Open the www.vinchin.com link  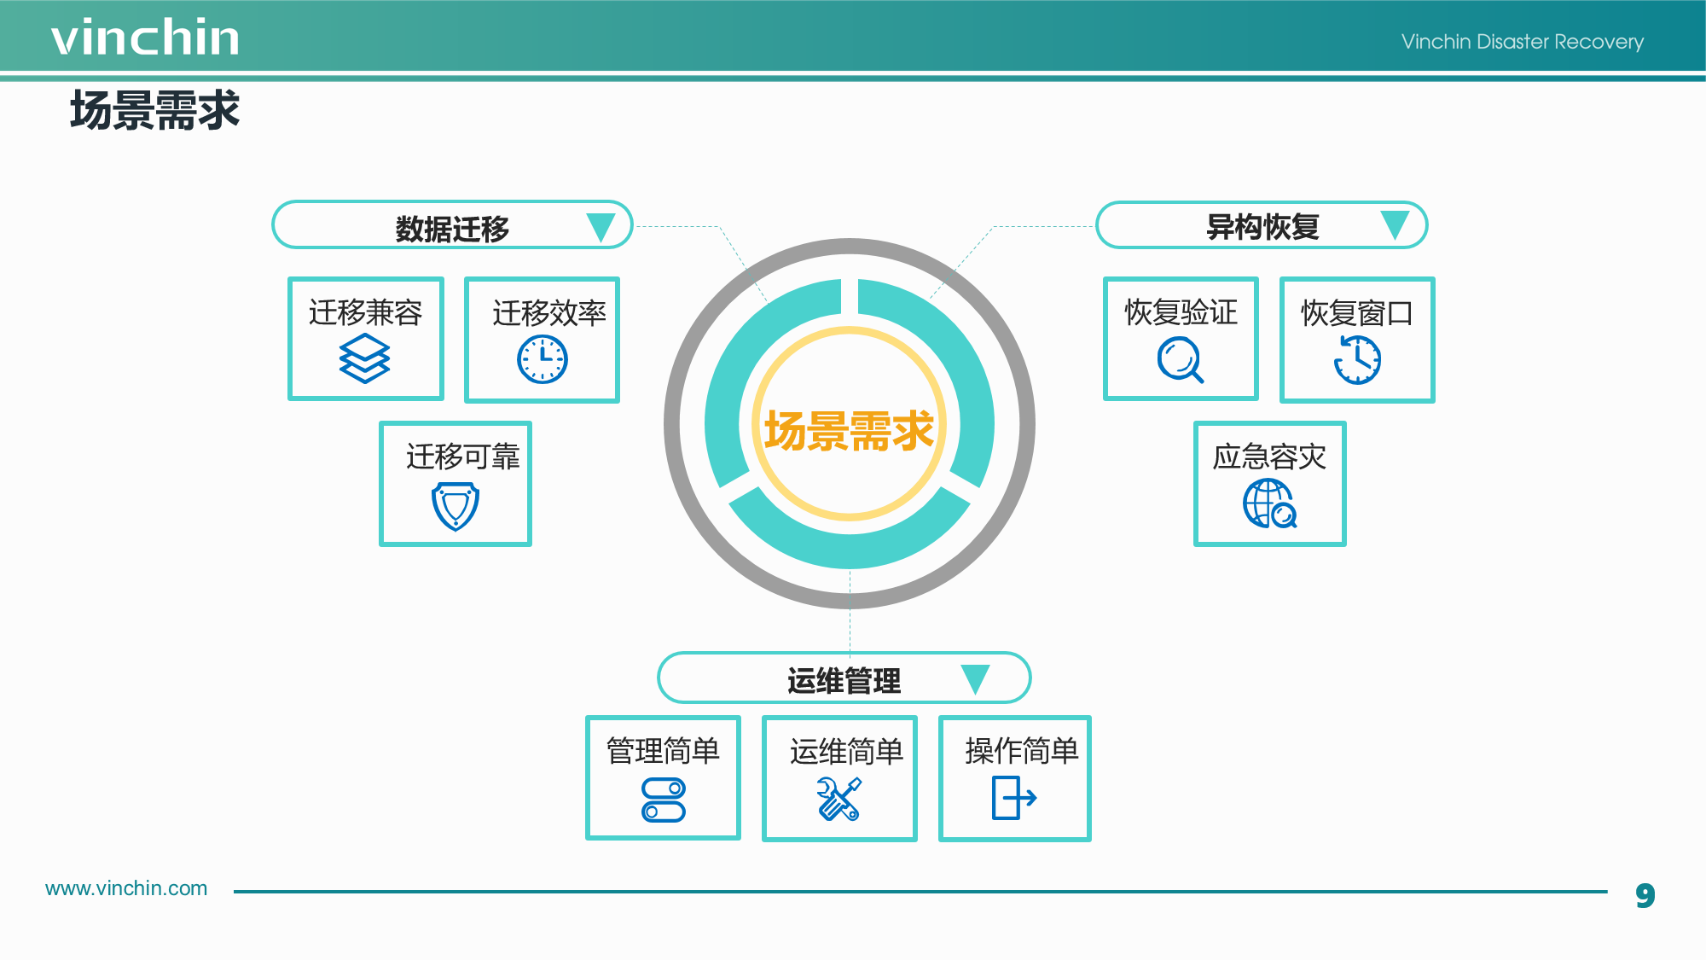[x=127, y=888]
